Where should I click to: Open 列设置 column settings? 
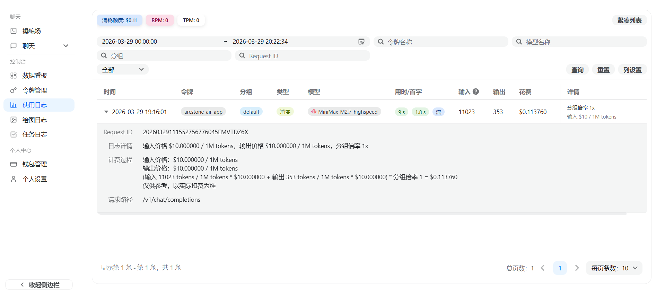point(632,70)
